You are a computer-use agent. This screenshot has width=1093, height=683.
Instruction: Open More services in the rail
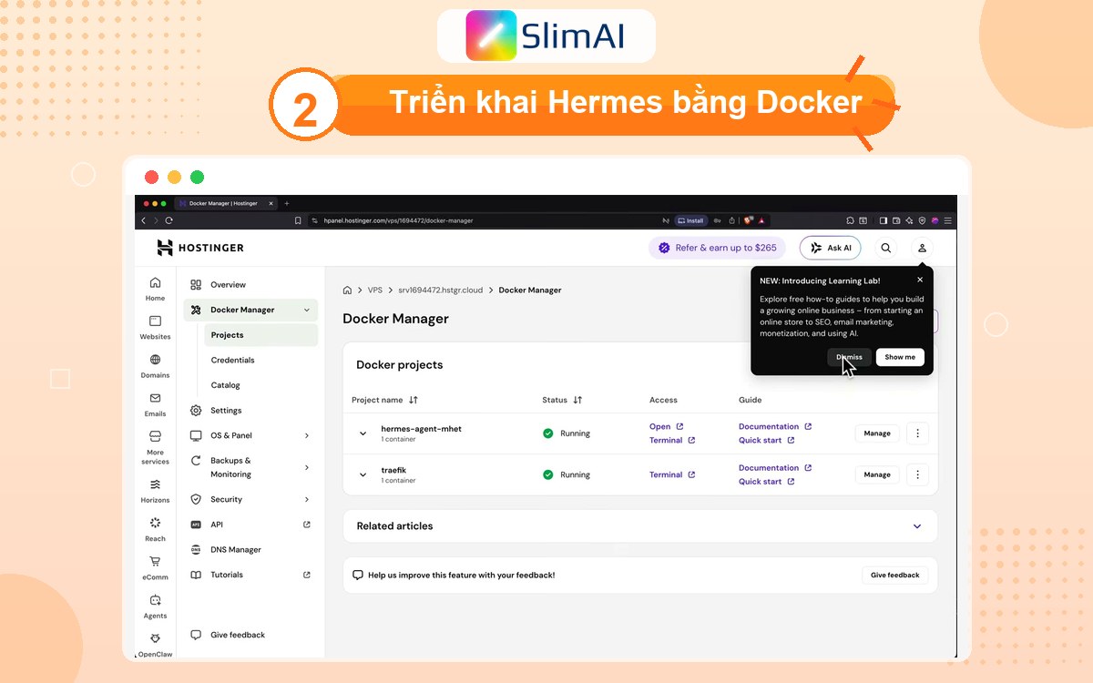(x=155, y=446)
